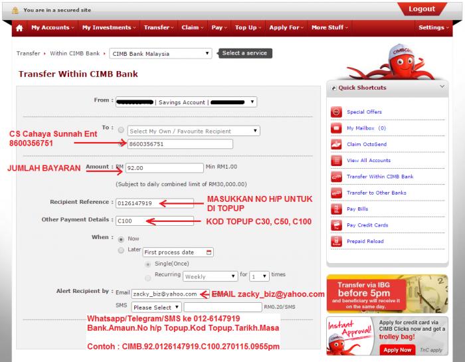Choose the Recurring radio option
The height and width of the screenshot is (362, 465).
coord(147,278)
